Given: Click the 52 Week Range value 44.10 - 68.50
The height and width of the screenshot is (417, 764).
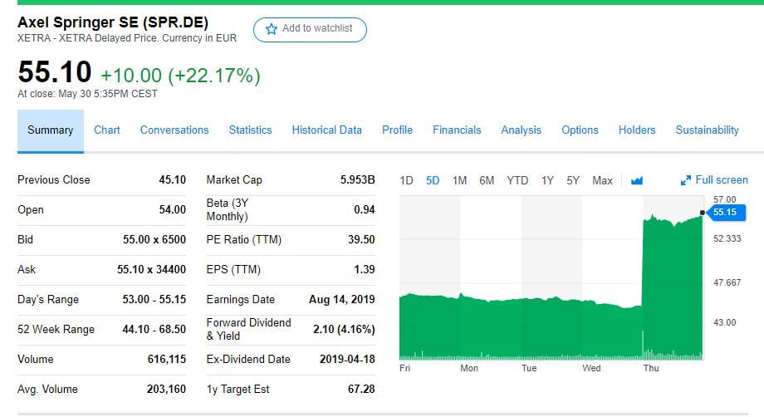Looking at the screenshot, I should point(154,330).
